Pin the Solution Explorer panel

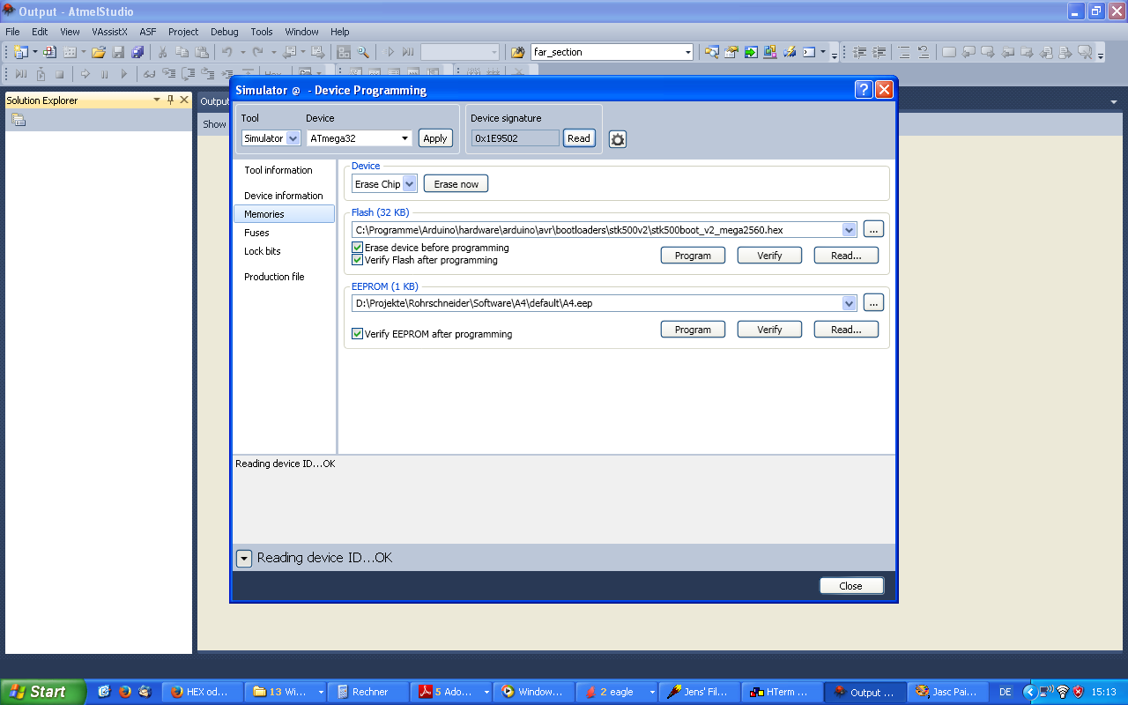[x=170, y=100]
